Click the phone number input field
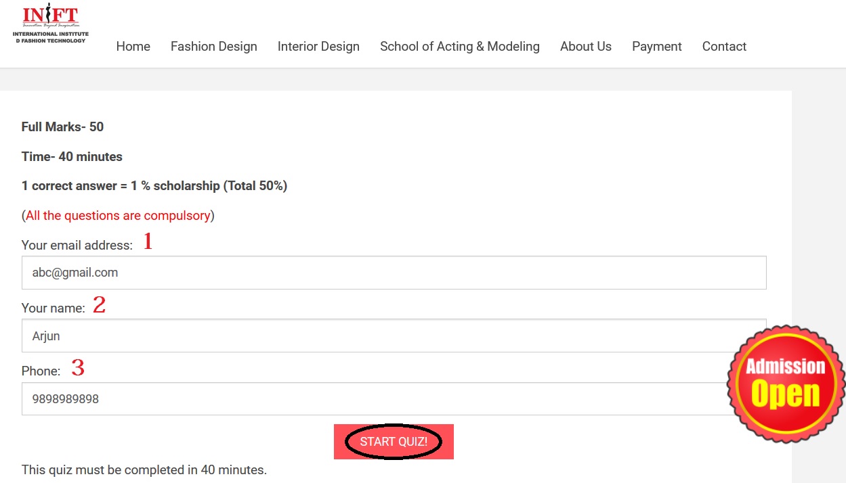 (373, 399)
